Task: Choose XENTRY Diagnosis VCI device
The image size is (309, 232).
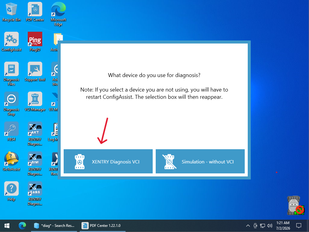Action: [x=108, y=161]
